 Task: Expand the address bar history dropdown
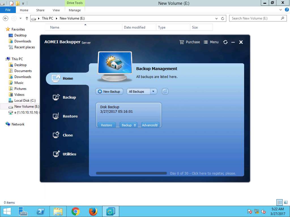tap(217, 18)
